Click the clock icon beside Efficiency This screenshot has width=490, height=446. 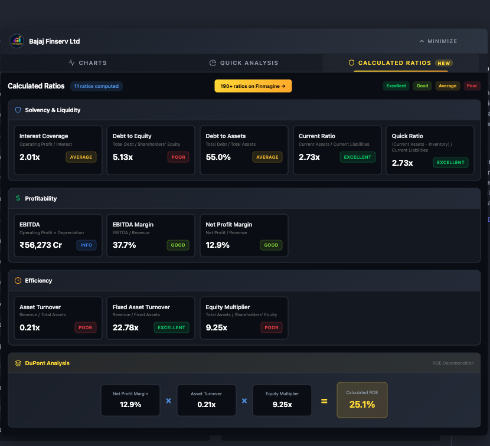click(x=18, y=281)
